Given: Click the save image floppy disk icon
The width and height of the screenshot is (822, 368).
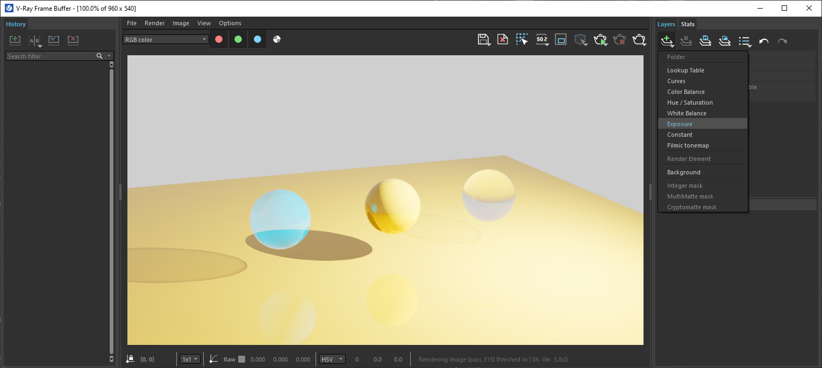Looking at the screenshot, I should [x=483, y=39].
